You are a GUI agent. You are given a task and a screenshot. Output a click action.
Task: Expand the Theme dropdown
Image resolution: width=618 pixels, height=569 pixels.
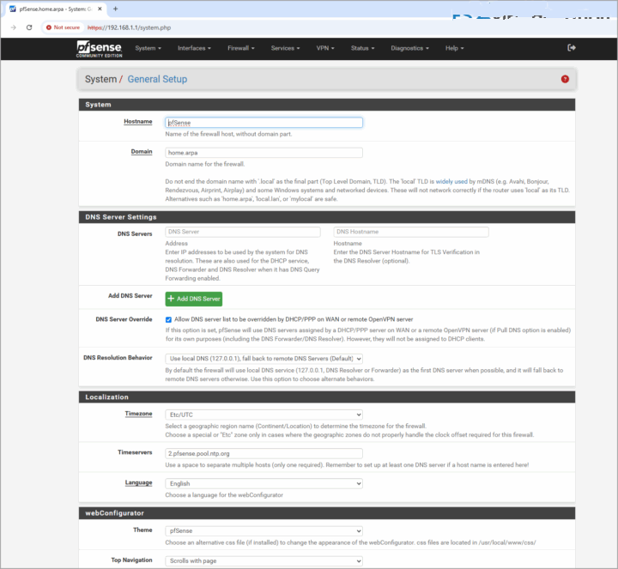tap(264, 530)
